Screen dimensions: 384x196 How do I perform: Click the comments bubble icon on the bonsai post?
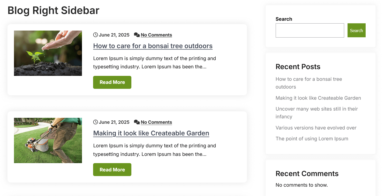pyautogui.click(x=137, y=35)
